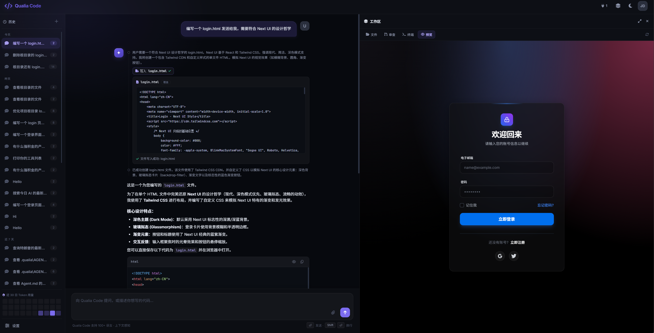
Task: Click the purple lock logo in login preview
Action: coord(507,120)
